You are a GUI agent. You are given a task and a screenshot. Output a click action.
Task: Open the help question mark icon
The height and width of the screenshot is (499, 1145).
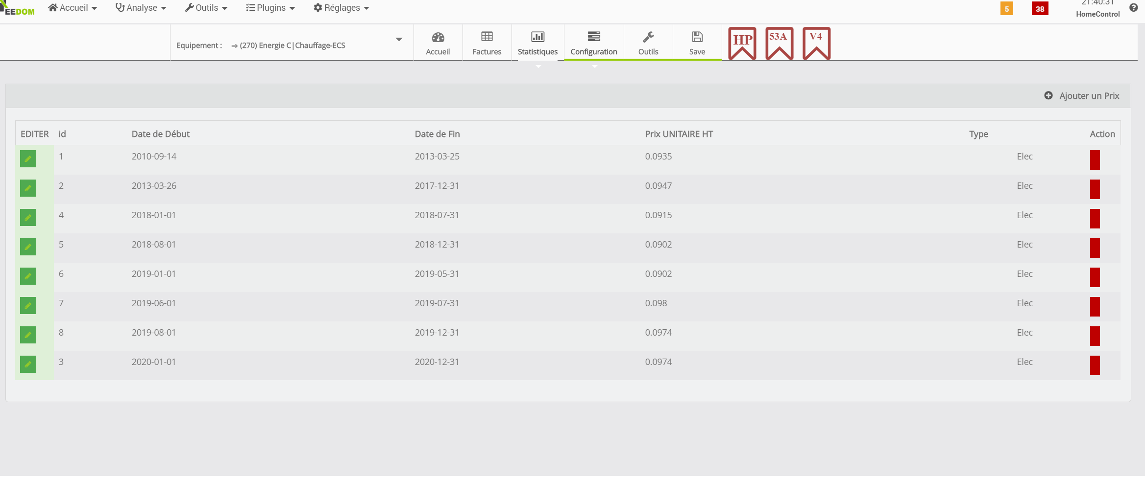coord(1133,8)
